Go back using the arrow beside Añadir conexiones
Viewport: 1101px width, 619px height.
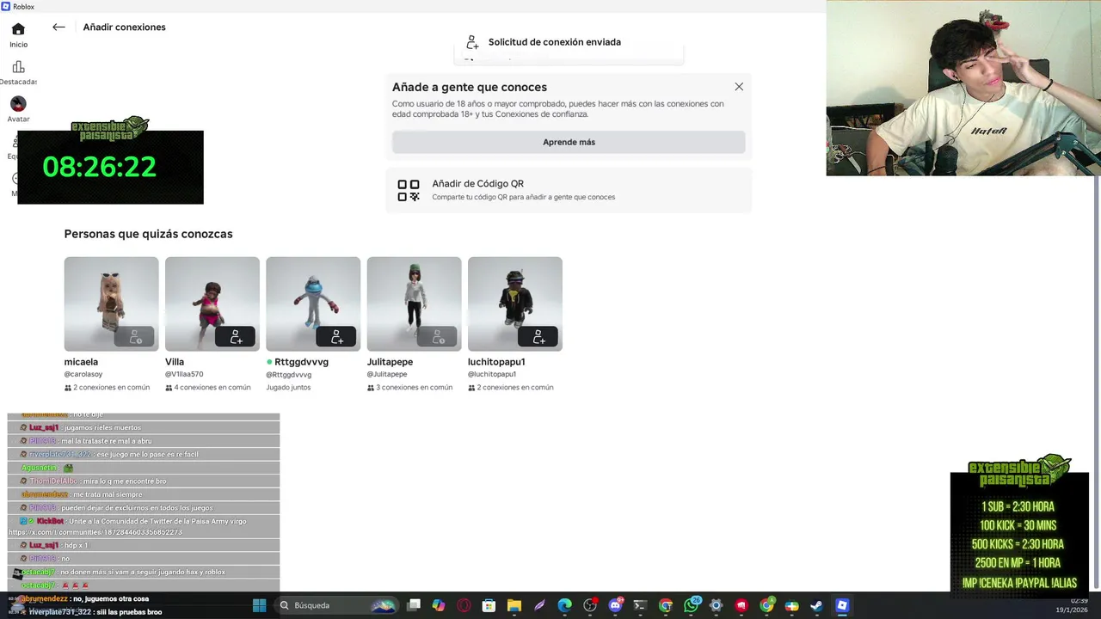click(x=58, y=27)
